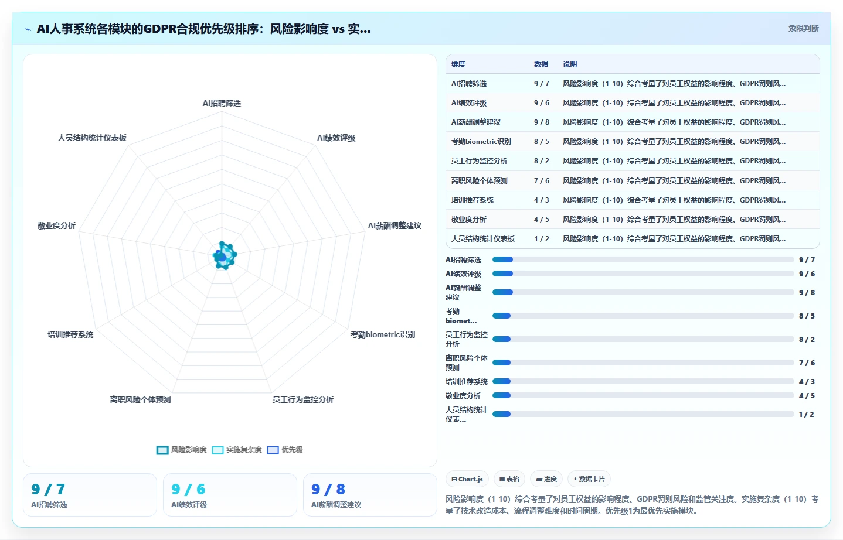This screenshot has height=540, width=843.
Task: Select the Chart.js tag
Action: pyautogui.click(x=467, y=479)
